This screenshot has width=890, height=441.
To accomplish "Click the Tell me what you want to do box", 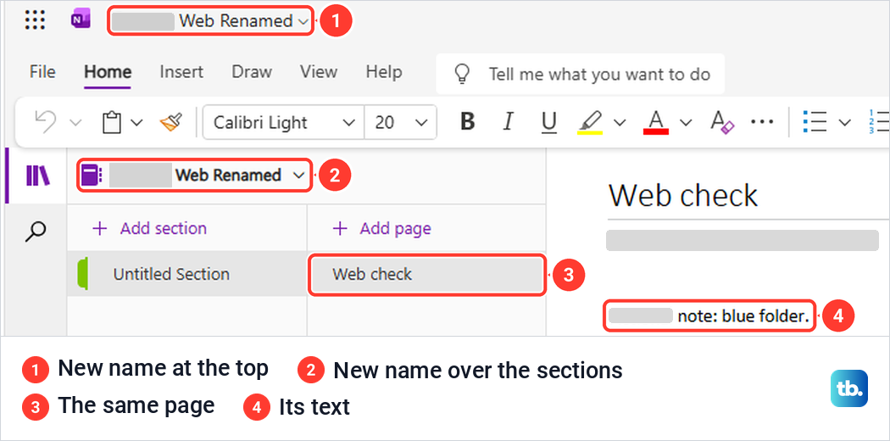I will click(x=580, y=74).
